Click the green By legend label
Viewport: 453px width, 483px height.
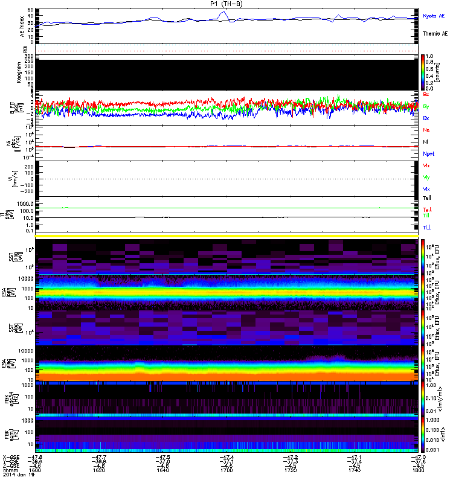pyautogui.click(x=426, y=107)
